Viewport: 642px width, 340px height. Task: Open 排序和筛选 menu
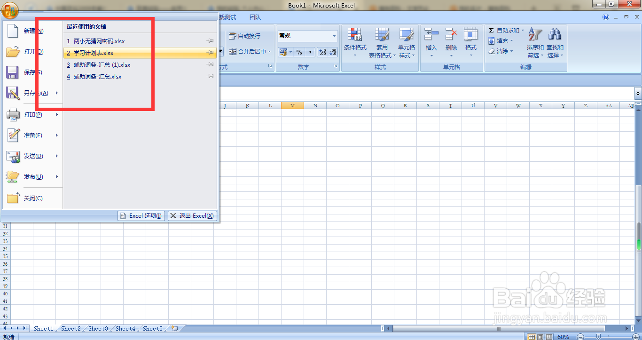(535, 43)
